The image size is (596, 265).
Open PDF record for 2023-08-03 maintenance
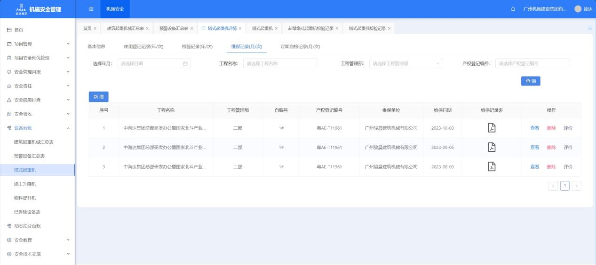[x=492, y=166]
